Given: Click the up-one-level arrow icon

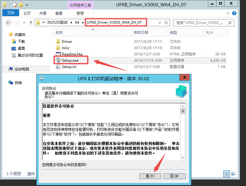Looking at the screenshot, I should (31, 23).
